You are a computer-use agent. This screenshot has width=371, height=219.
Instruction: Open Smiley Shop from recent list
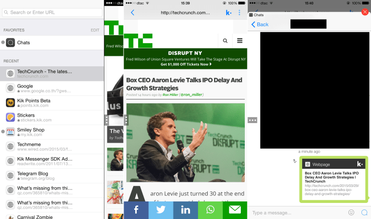click(31, 132)
